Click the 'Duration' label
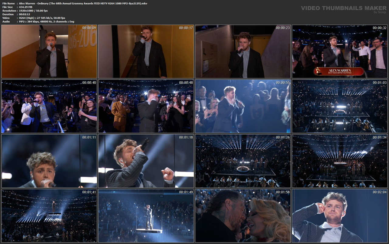The width and height of the screenshot is (389, 244). (x=8, y=14)
